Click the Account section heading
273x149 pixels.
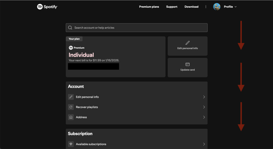[x=76, y=87]
